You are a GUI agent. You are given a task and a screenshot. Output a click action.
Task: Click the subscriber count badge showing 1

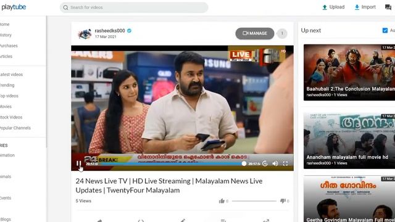(282, 33)
